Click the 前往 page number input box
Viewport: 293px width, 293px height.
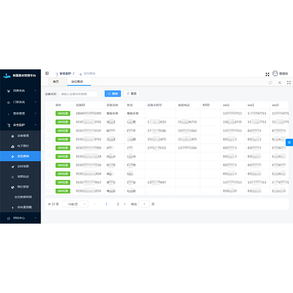(x=144, y=204)
